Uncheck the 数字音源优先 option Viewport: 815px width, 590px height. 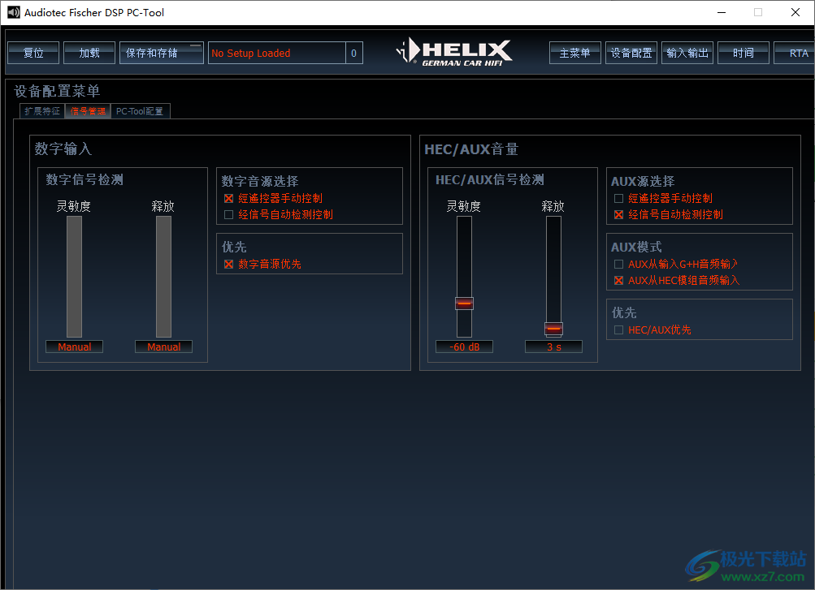(x=228, y=264)
